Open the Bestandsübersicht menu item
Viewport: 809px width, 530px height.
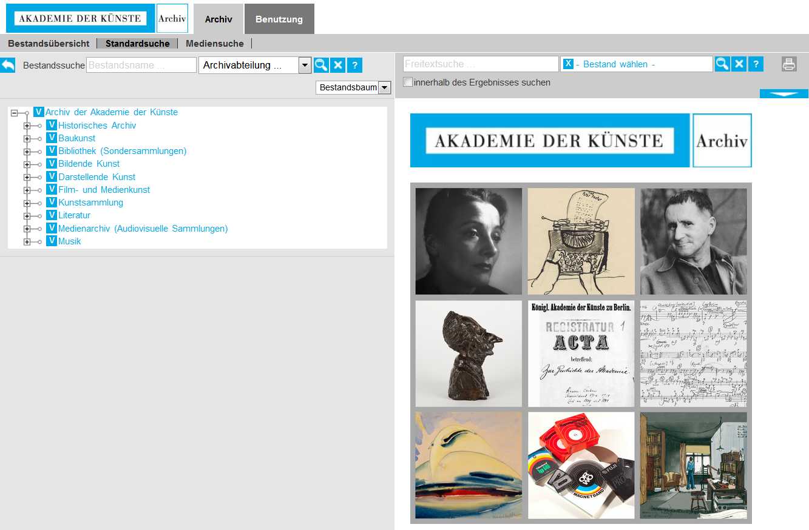click(49, 44)
